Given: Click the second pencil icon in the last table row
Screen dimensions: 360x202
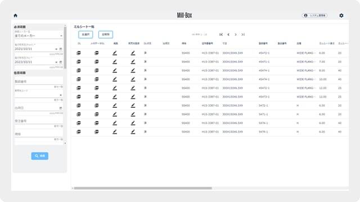Looking at the screenshot, I should [x=133, y=132].
